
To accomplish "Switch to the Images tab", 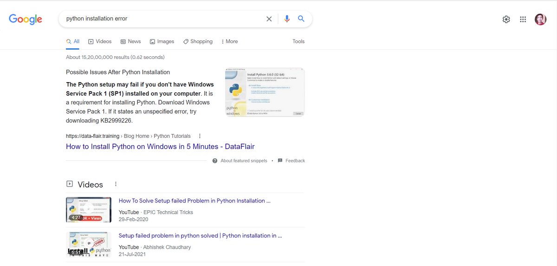I will click(162, 41).
